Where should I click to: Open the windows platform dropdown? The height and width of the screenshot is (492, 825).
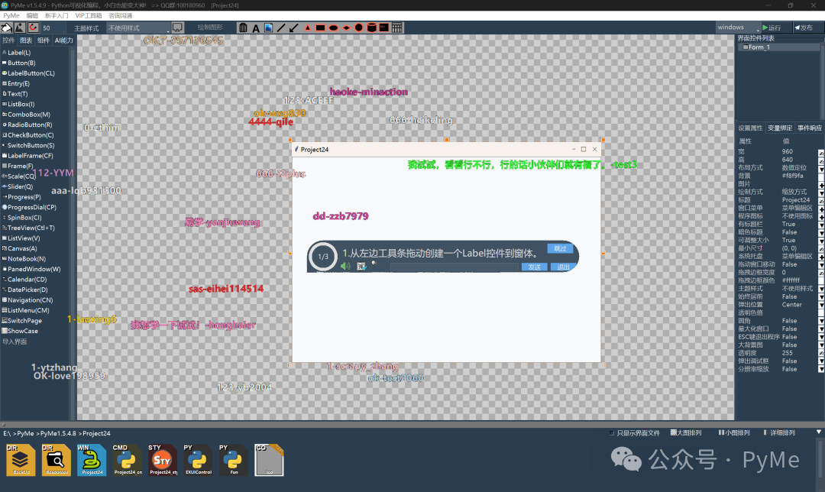click(x=738, y=28)
